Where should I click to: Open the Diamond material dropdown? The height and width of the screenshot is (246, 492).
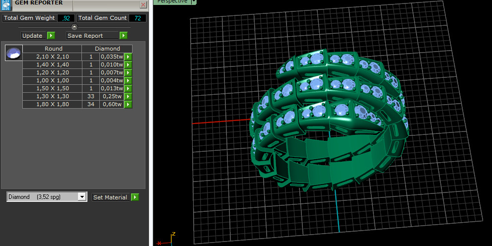[x=81, y=197]
